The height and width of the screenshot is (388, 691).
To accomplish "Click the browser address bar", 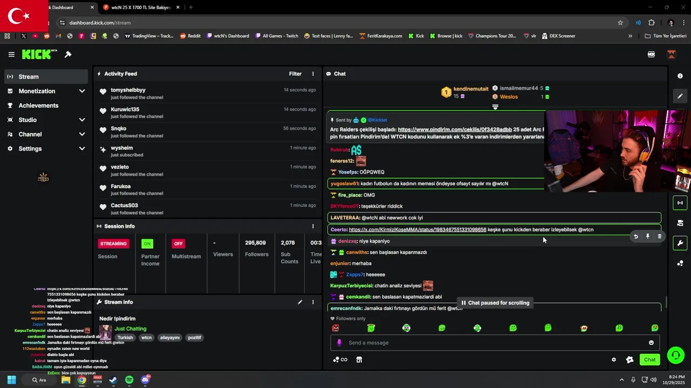I will [x=340, y=23].
